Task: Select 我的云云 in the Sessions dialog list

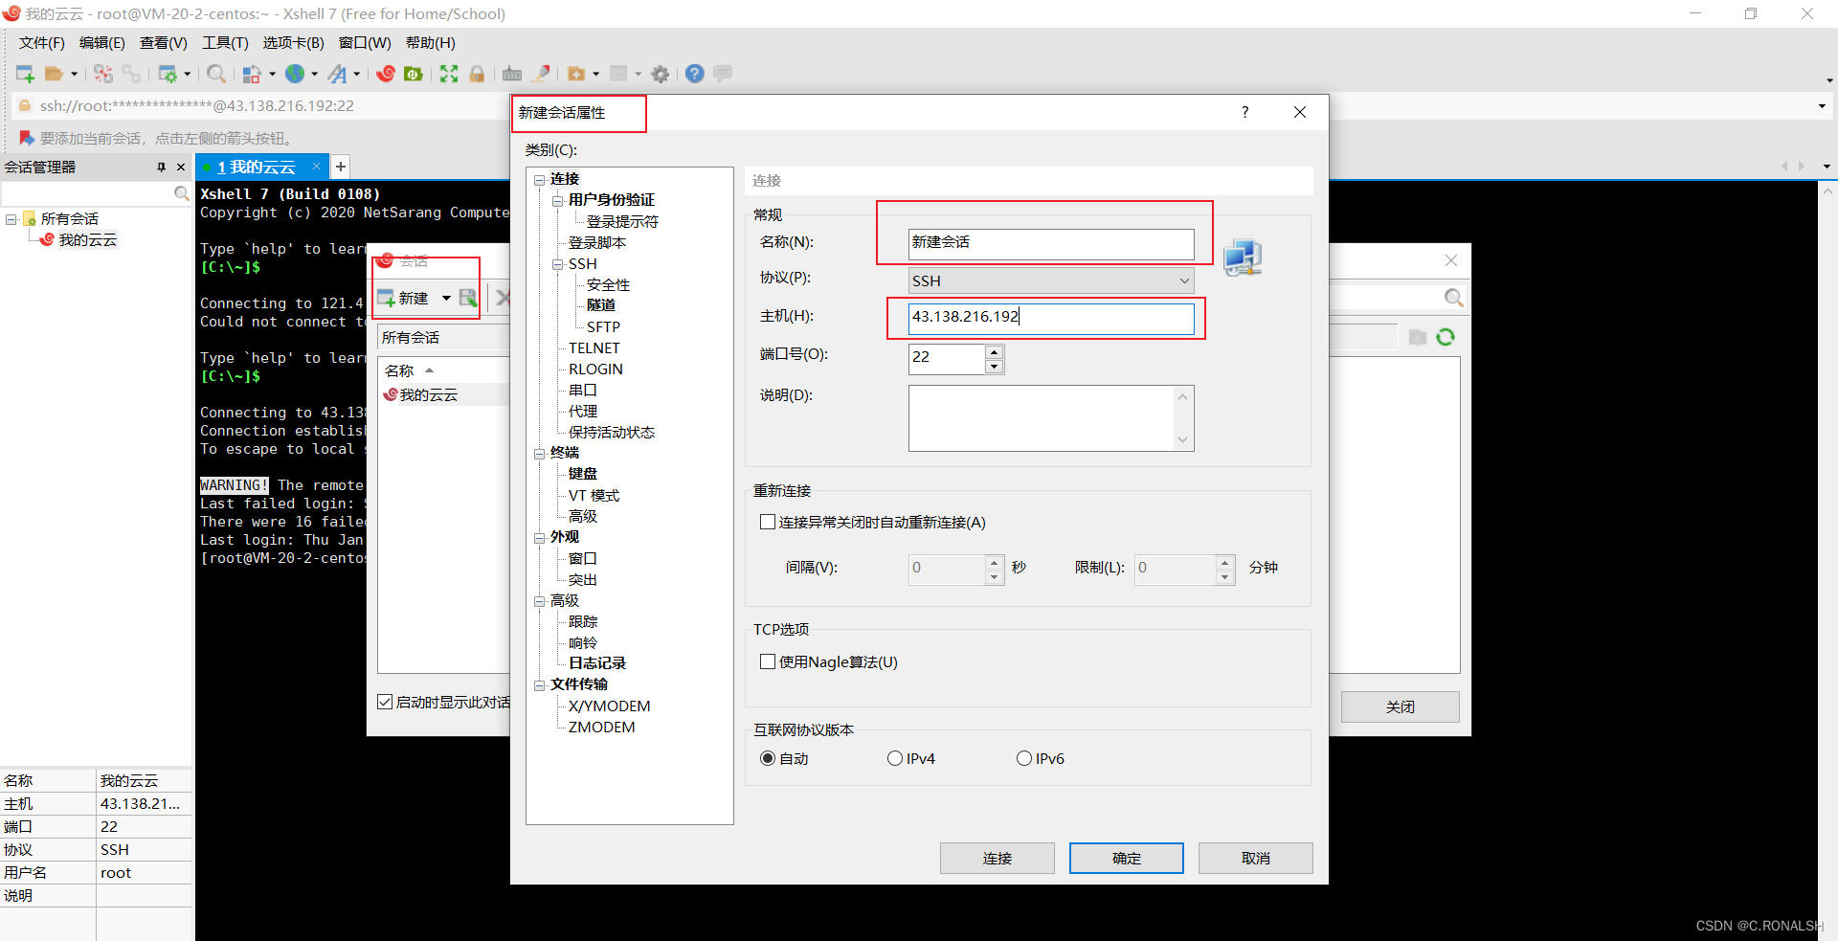Action: point(429,394)
